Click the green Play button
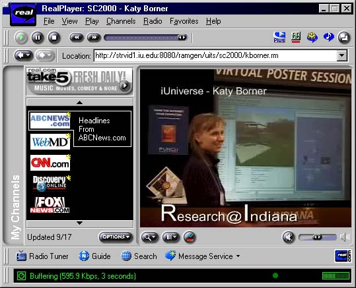Image resolution: width=356 pixels, height=288 pixels. coord(21,38)
